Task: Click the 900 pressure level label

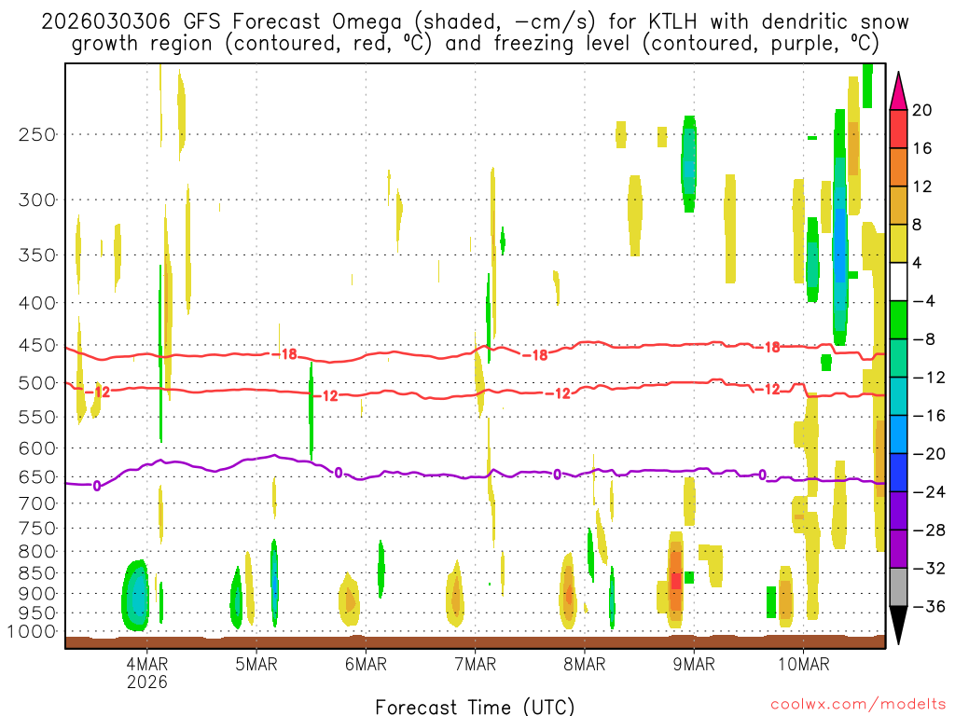Action: pyautogui.click(x=37, y=594)
